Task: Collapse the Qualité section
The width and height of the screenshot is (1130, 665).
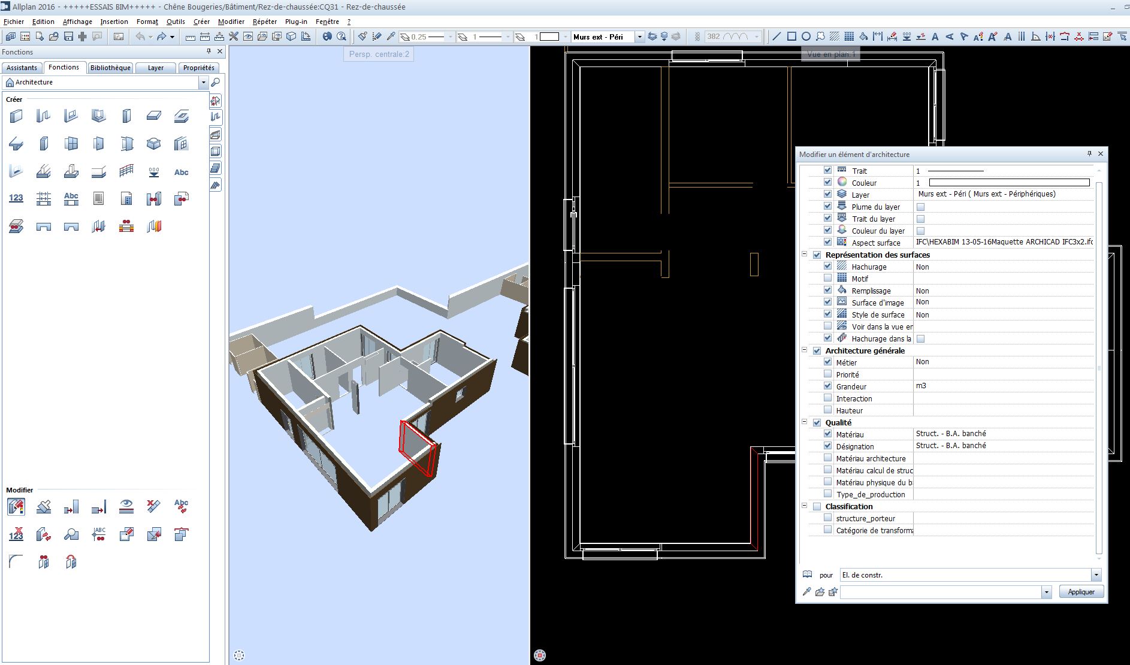Action: (805, 422)
